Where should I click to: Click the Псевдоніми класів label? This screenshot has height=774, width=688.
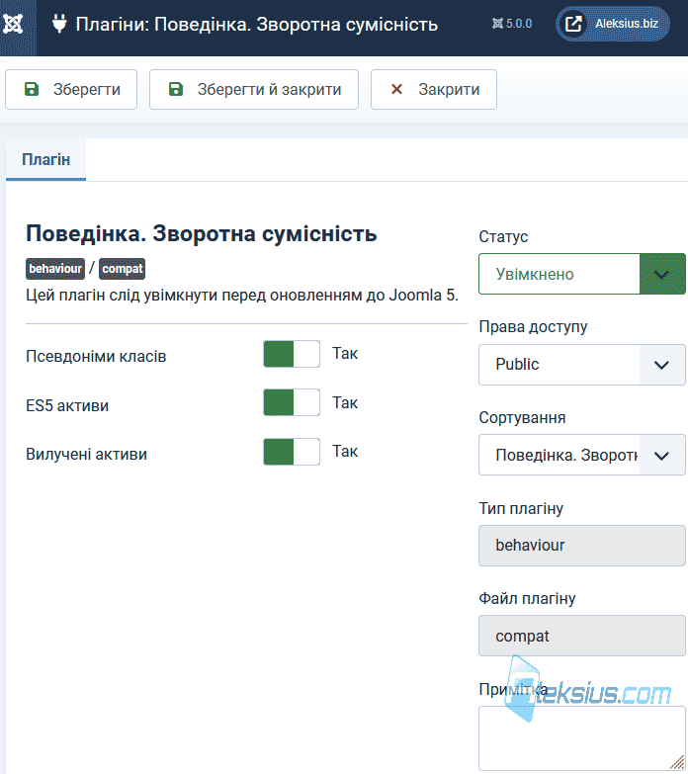pyautogui.click(x=96, y=356)
